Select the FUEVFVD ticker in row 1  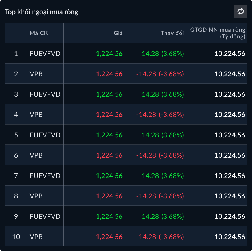(45, 53)
